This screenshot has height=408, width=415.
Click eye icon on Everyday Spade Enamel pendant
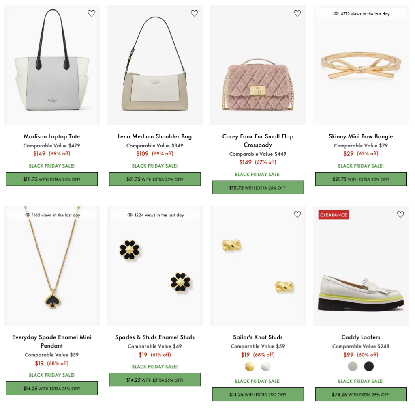coord(28,215)
